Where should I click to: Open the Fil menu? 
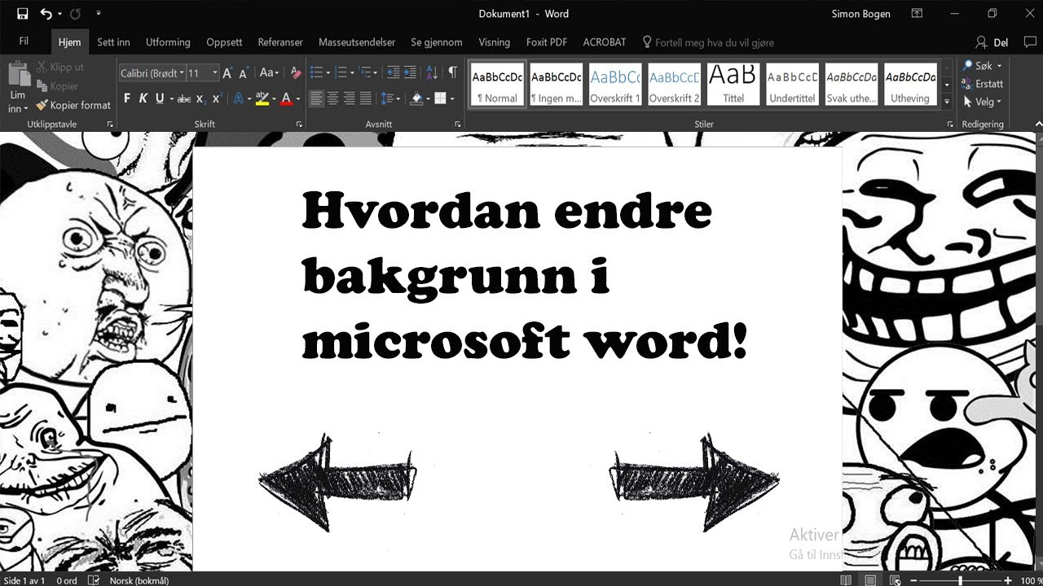[x=24, y=42]
